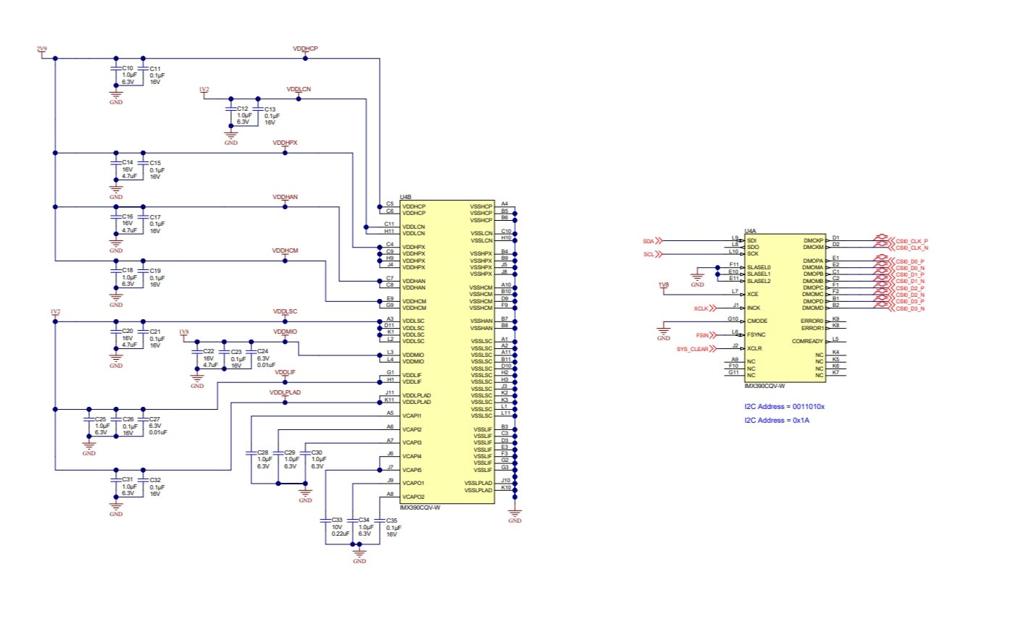
Task: Click the COMREADY pin name on U4A
Action: click(807, 341)
